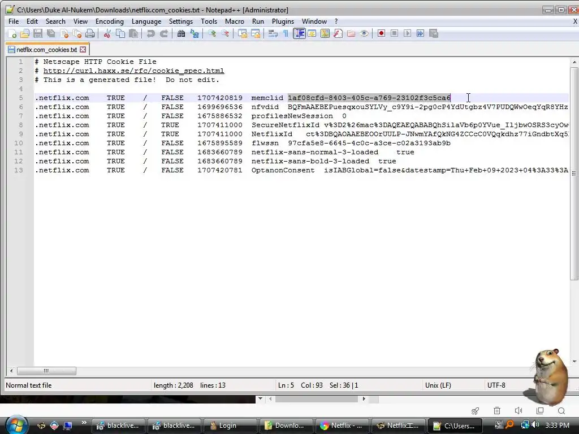
Task: Click the volume icon in system tray
Action: pos(536,425)
